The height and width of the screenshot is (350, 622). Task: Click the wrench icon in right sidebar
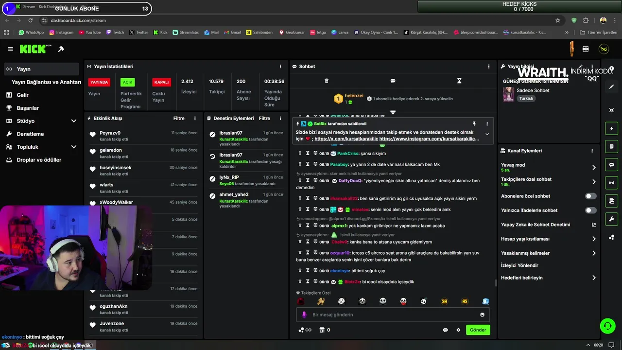point(612,219)
